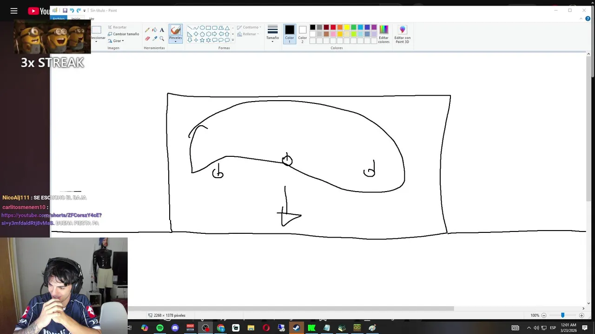Choose the Line shape
The width and height of the screenshot is (595, 334).
pos(190,27)
